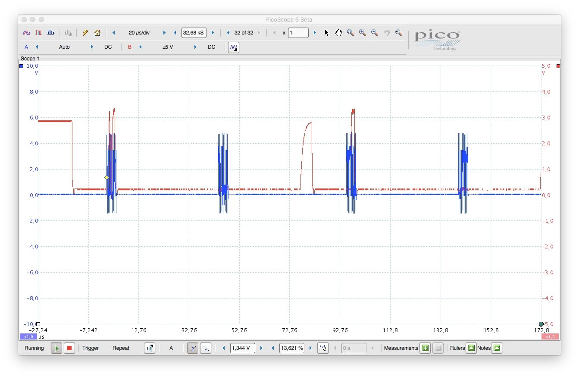The image size is (579, 377).
Task: Click the auto setup lightning icon
Action: coord(85,33)
